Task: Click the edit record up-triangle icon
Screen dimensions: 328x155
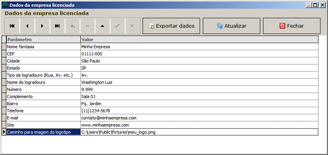Action: (x=103, y=26)
